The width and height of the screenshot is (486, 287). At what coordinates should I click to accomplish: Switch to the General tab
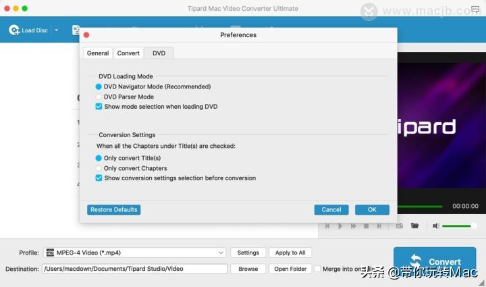[98, 53]
